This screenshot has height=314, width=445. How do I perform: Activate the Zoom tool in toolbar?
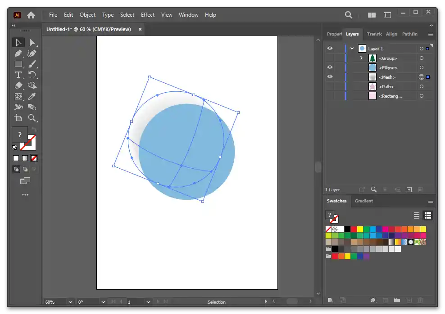pyautogui.click(x=32, y=118)
